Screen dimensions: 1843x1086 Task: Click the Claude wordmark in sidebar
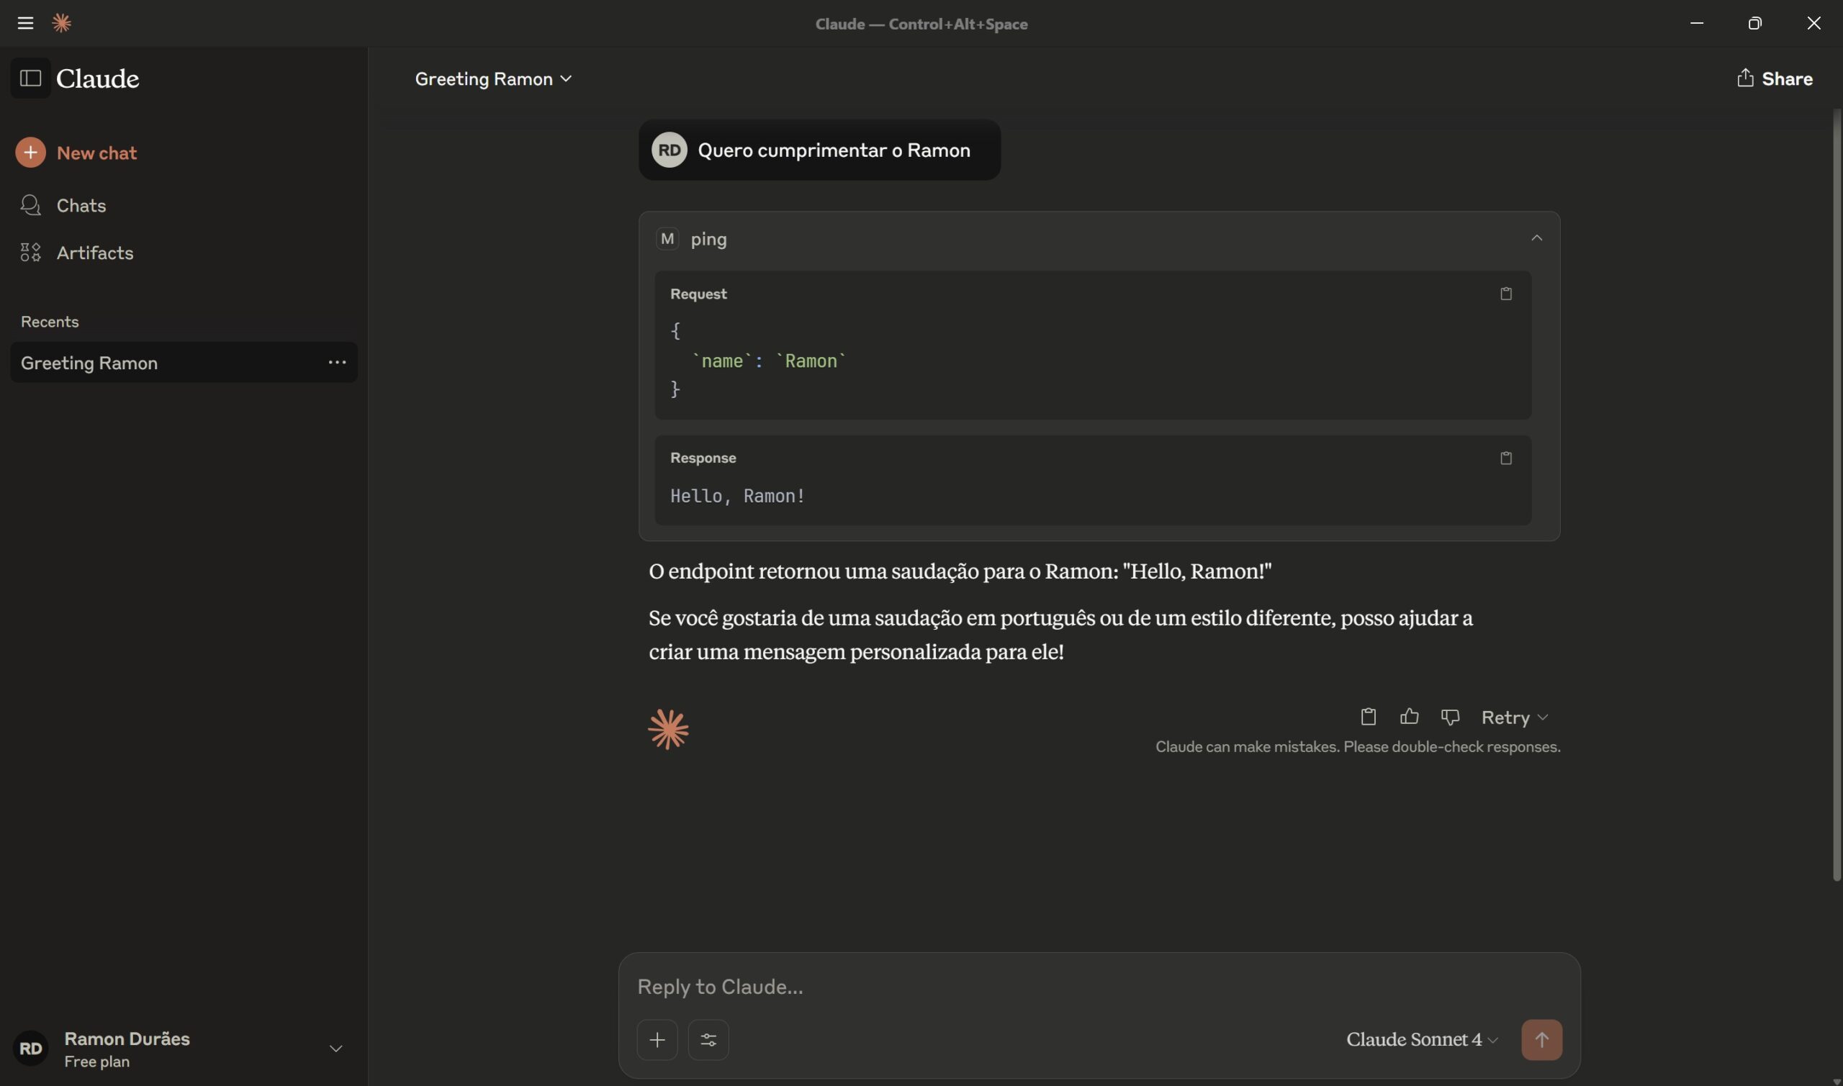pyautogui.click(x=97, y=78)
